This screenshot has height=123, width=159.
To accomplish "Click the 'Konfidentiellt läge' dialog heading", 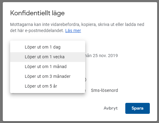I will (37, 13).
